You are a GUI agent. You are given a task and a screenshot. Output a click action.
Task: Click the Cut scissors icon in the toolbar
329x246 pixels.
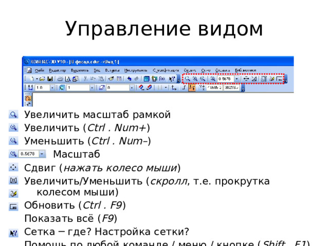click(x=85, y=79)
